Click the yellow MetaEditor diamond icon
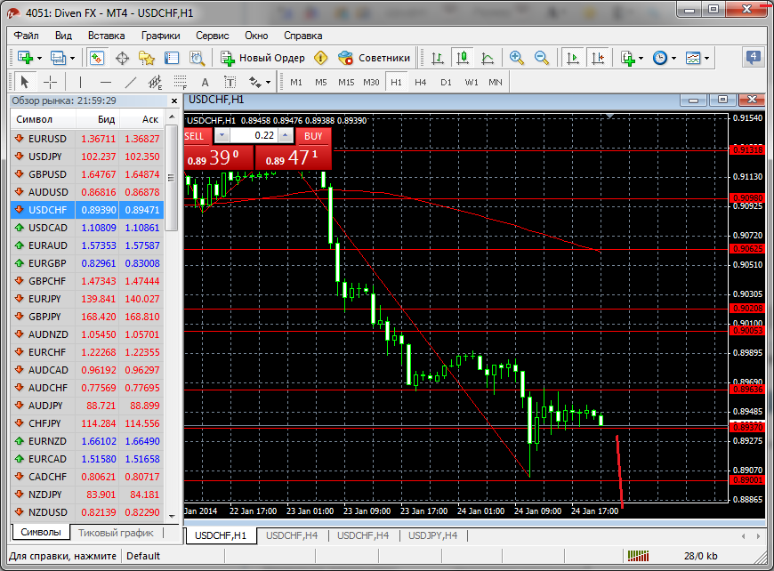774x571 pixels. pyautogui.click(x=321, y=58)
